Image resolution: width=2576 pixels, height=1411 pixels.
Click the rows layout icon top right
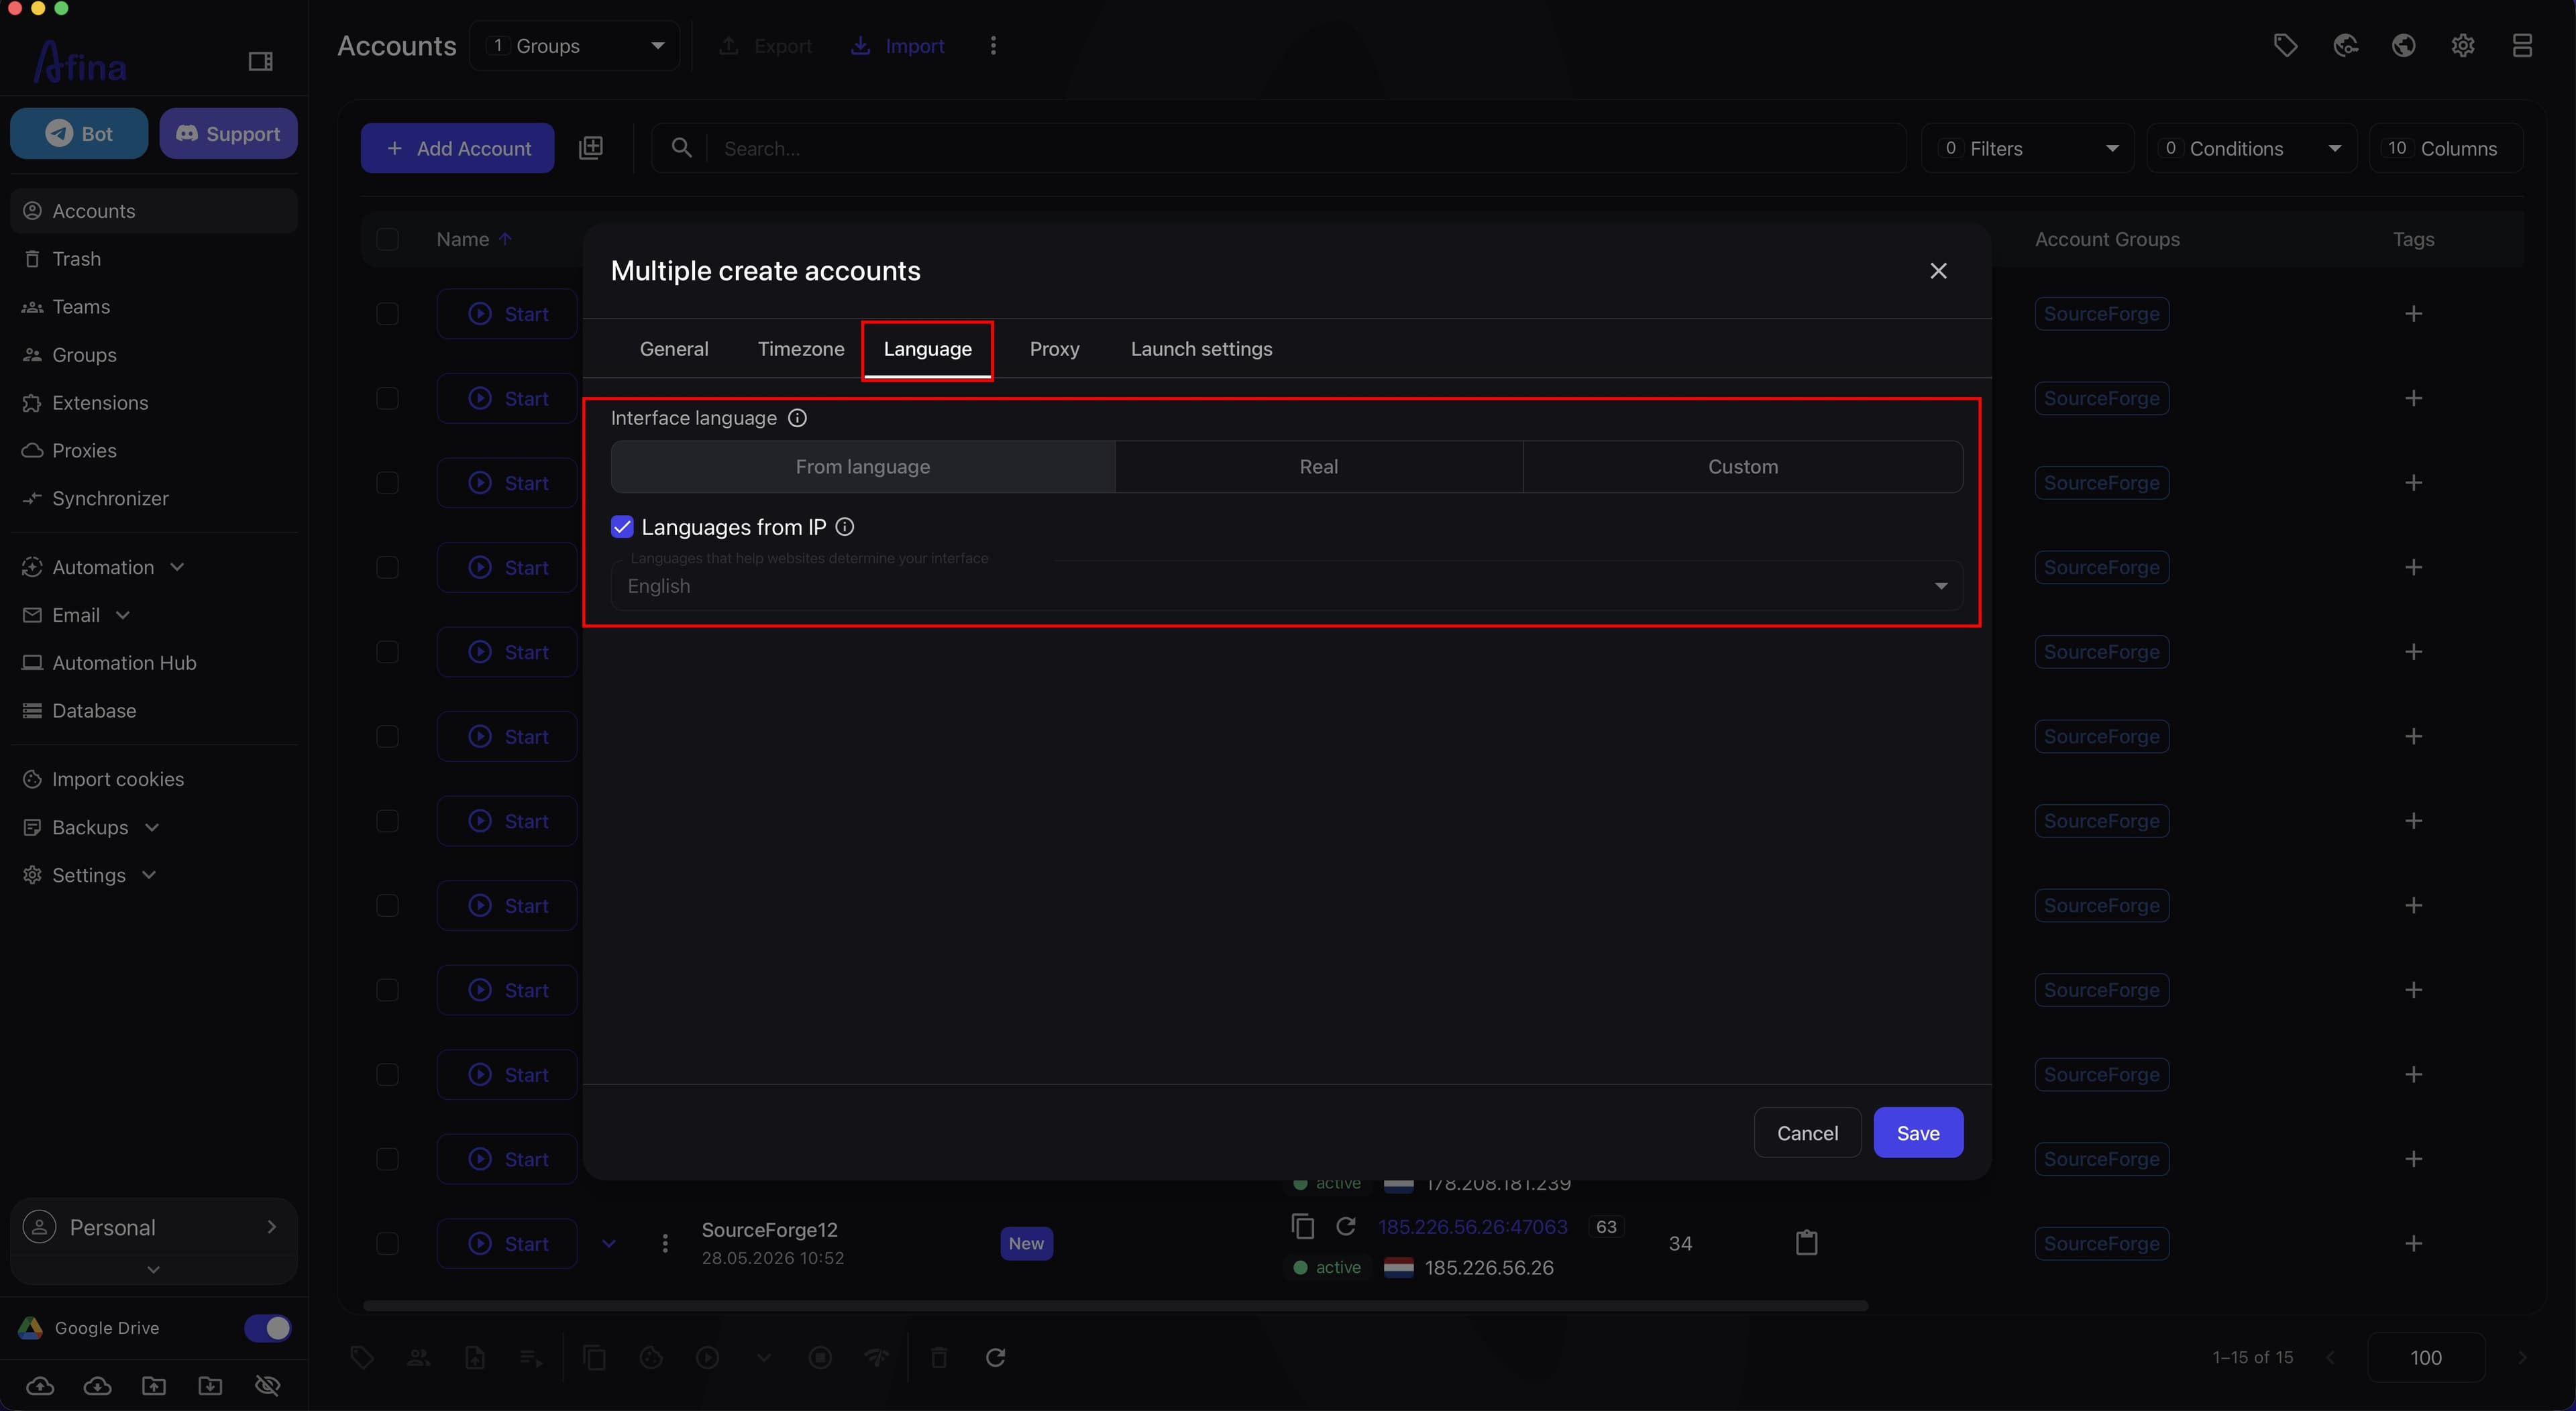coord(2522,46)
